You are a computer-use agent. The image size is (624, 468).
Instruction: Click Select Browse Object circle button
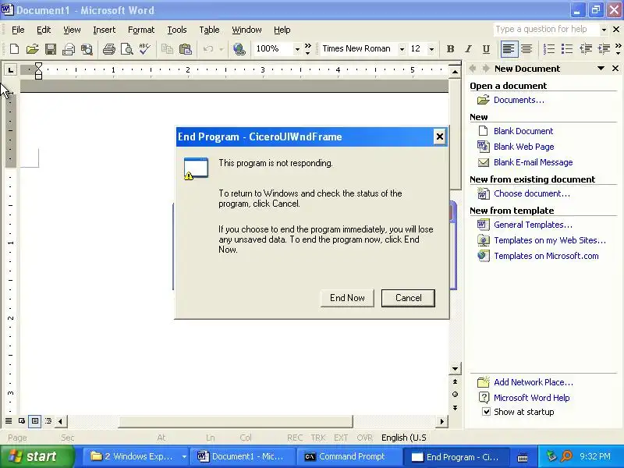[455, 395]
